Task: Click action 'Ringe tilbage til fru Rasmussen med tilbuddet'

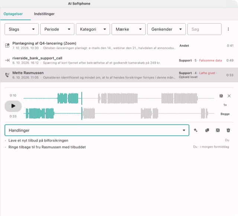Action: 47,147
